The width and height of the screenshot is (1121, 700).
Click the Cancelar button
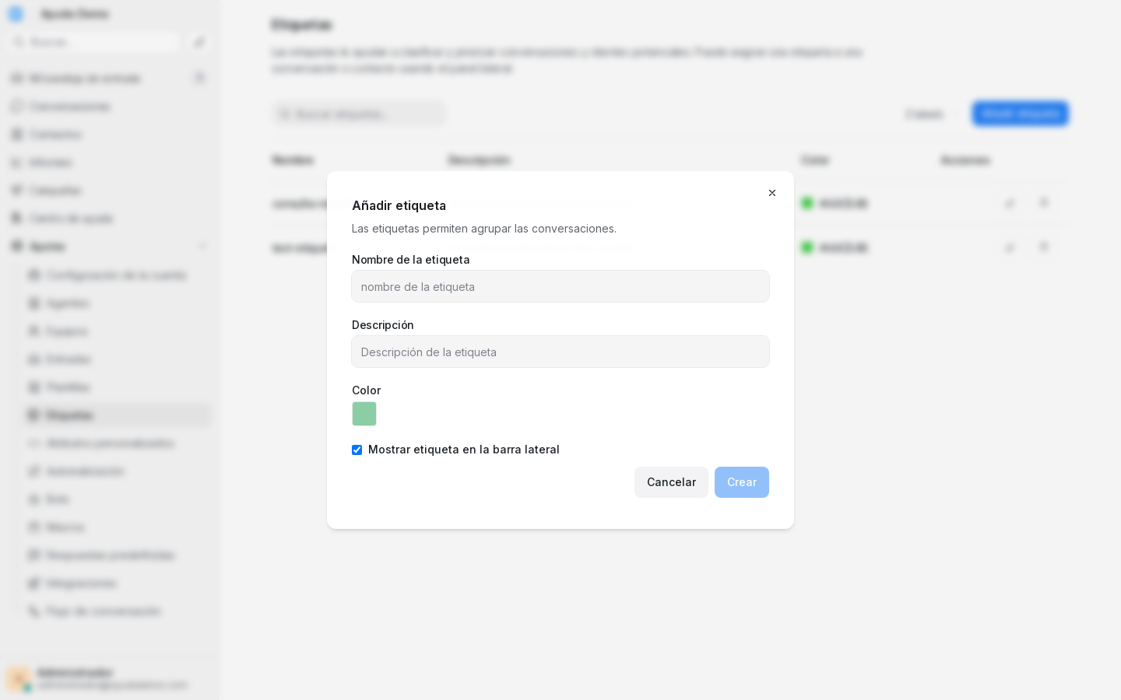pos(671,482)
